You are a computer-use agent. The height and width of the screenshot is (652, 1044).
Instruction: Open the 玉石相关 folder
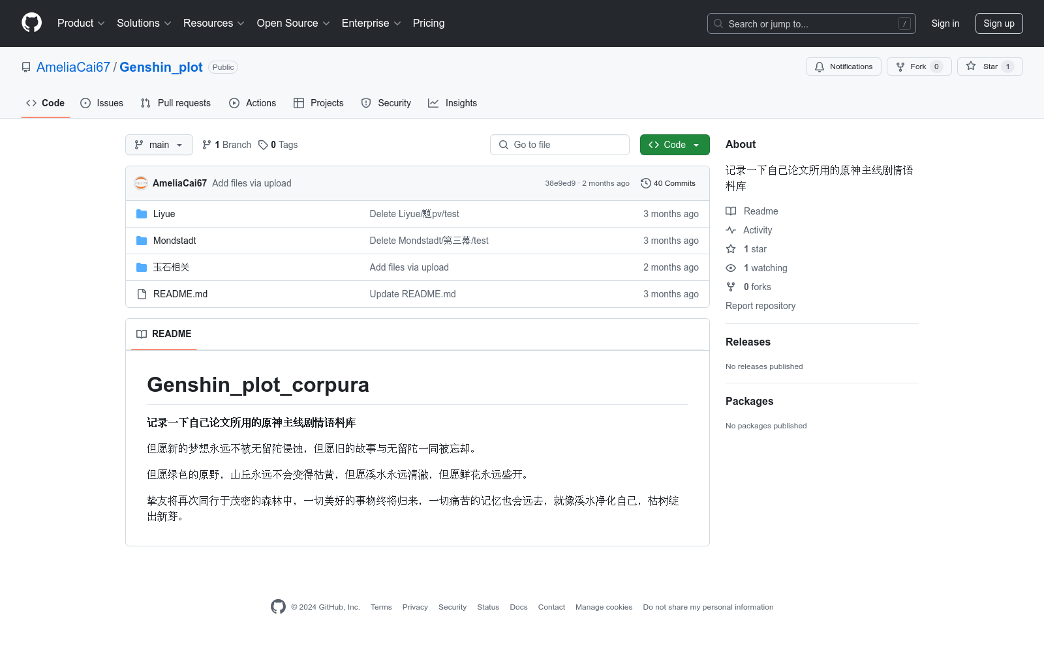tap(171, 267)
